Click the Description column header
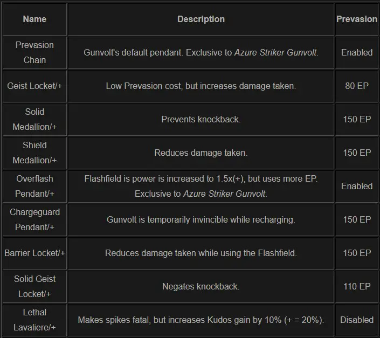Image resolution: width=380 pixels, height=338 pixels. click(201, 19)
